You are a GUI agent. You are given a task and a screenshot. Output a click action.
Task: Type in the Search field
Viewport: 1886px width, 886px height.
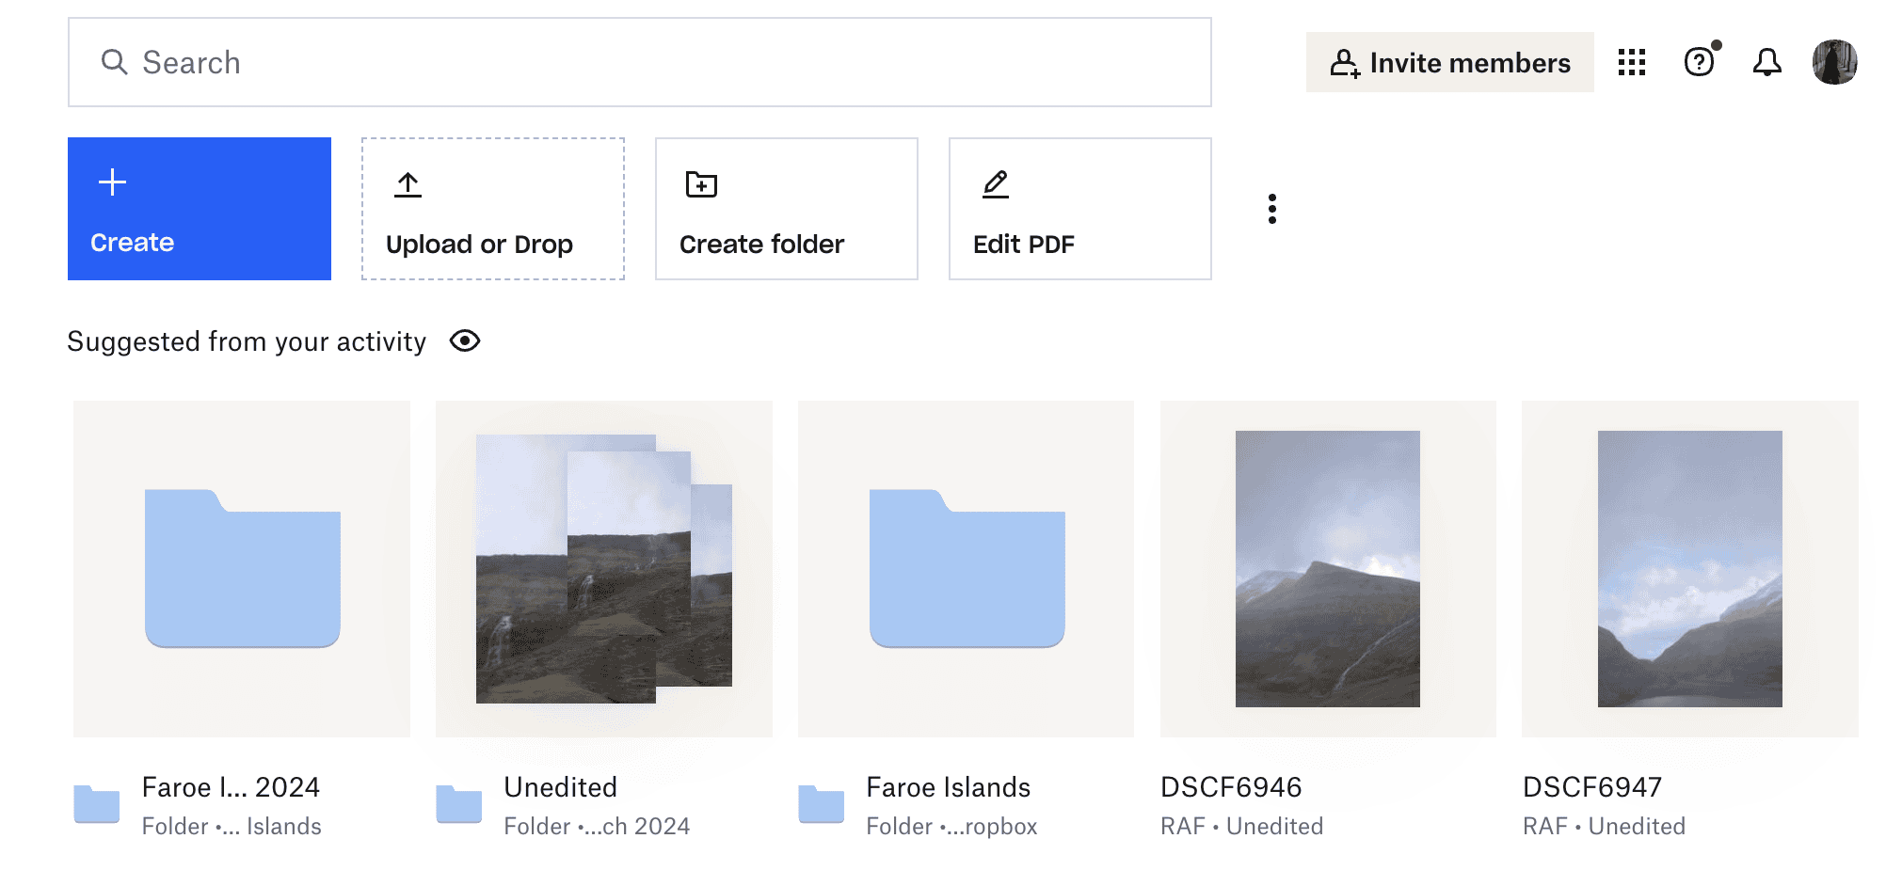click(659, 62)
